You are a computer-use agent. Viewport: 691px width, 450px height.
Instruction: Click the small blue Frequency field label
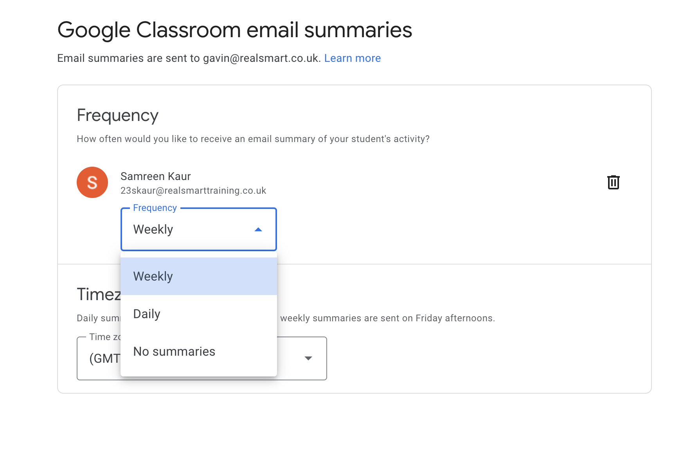[155, 208]
